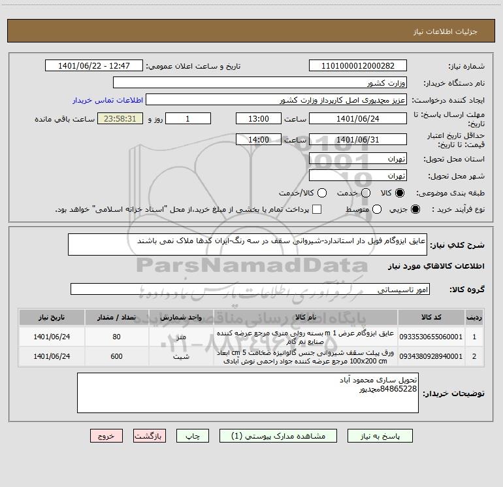
Task: Click column header تعداد / مقدار
Action: (x=116, y=317)
